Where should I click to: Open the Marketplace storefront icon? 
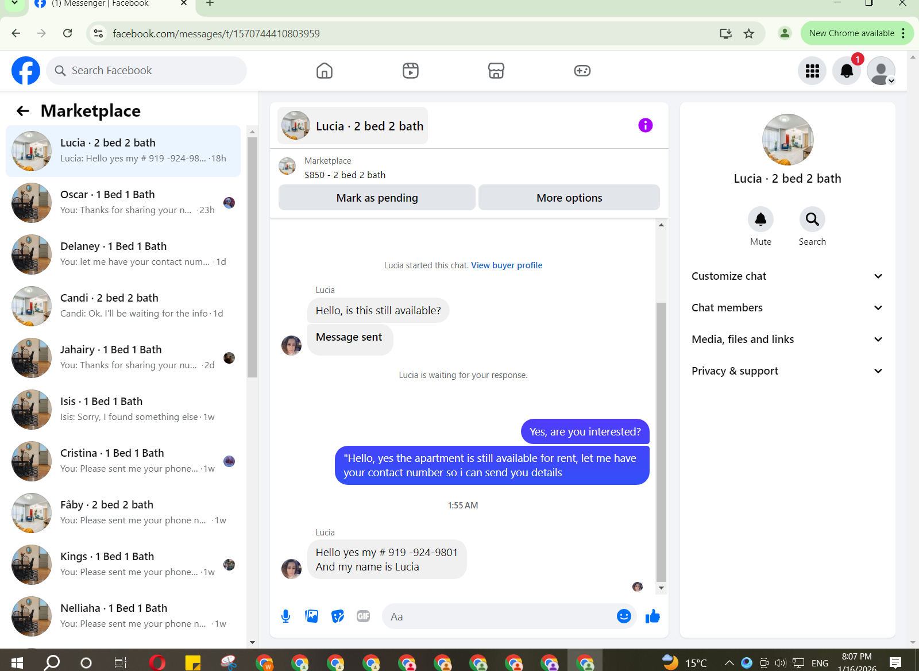point(496,71)
